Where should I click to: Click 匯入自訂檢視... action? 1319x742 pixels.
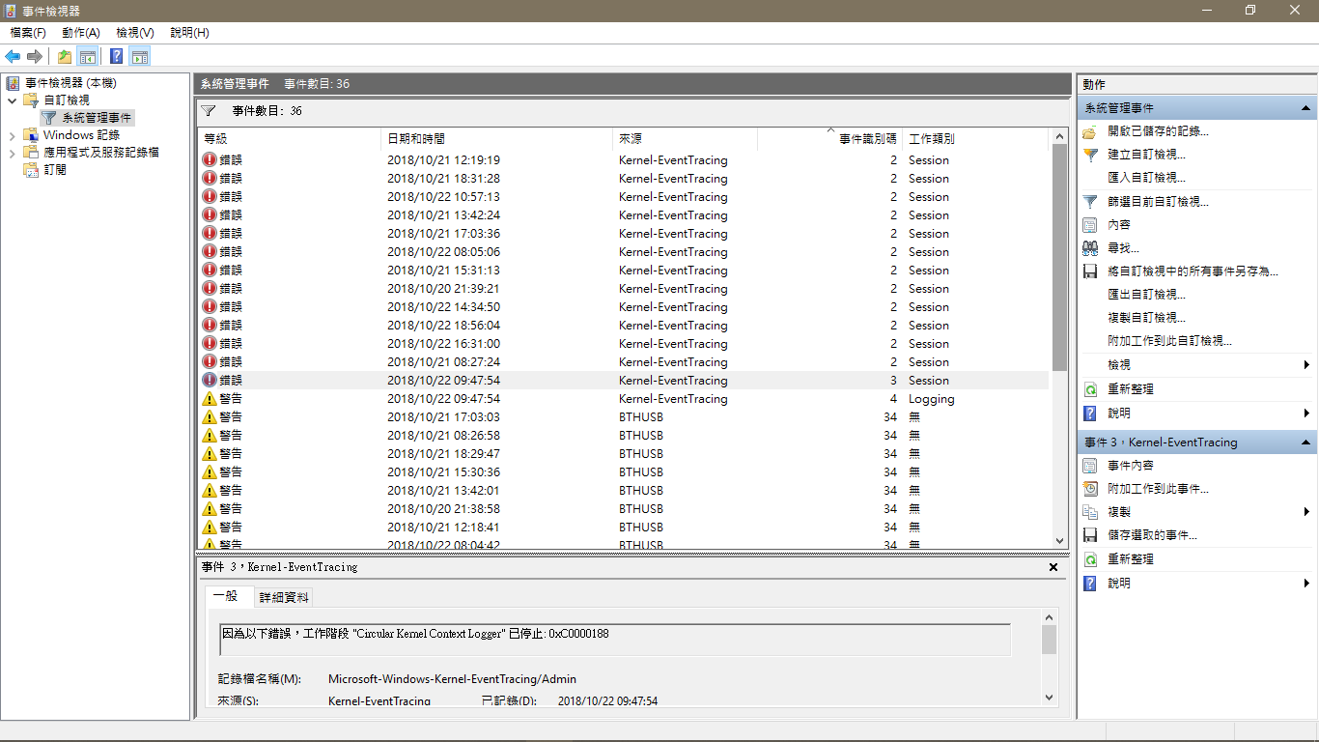click(x=1146, y=178)
